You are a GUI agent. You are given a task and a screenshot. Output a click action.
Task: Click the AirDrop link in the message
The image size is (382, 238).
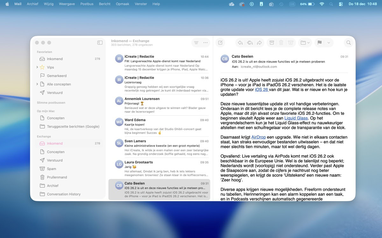click(258, 137)
